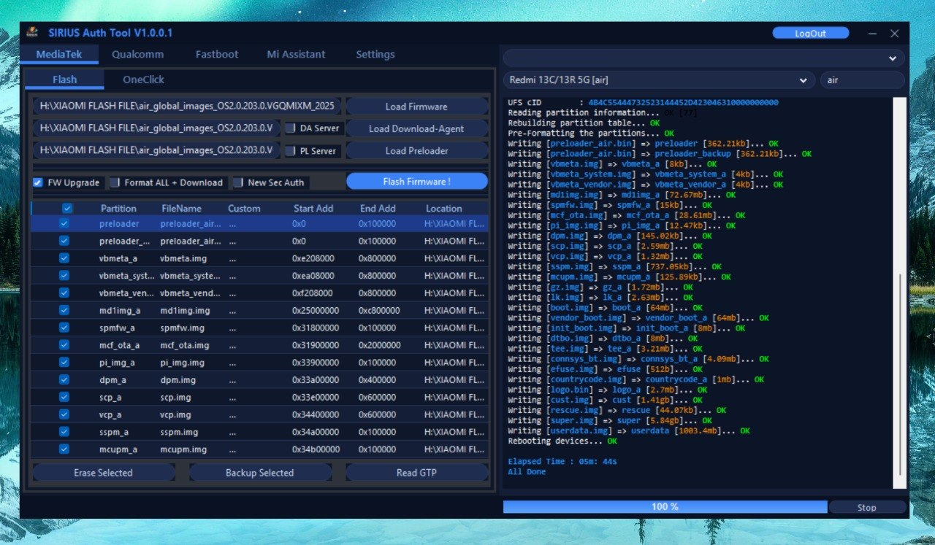Toggle the FW Upgrade checkbox
The height and width of the screenshot is (545, 935).
pyautogui.click(x=38, y=182)
